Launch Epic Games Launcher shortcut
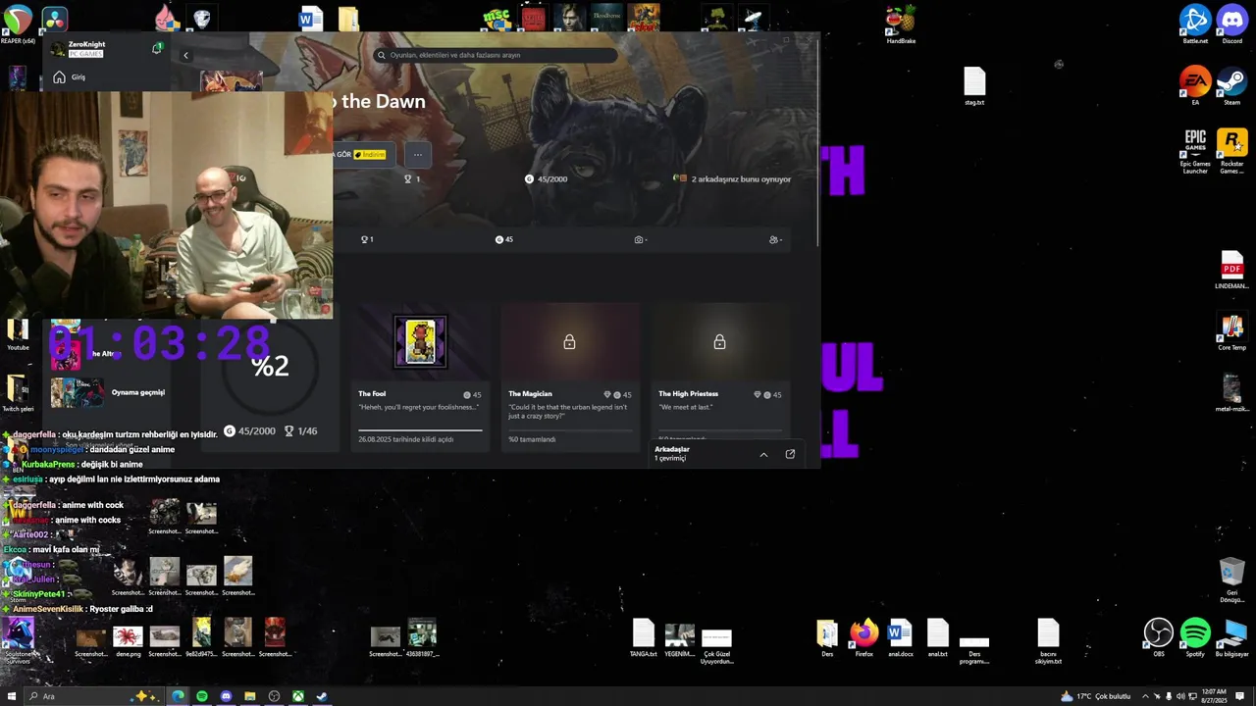Viewport: 1256px width, 706px height. tap(1195, 151)
